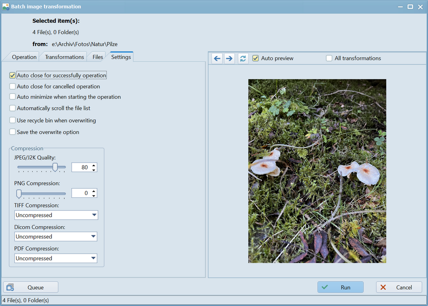Open the Files tab
This screenshot has height=306, width=428.
[x=98, y=57]
